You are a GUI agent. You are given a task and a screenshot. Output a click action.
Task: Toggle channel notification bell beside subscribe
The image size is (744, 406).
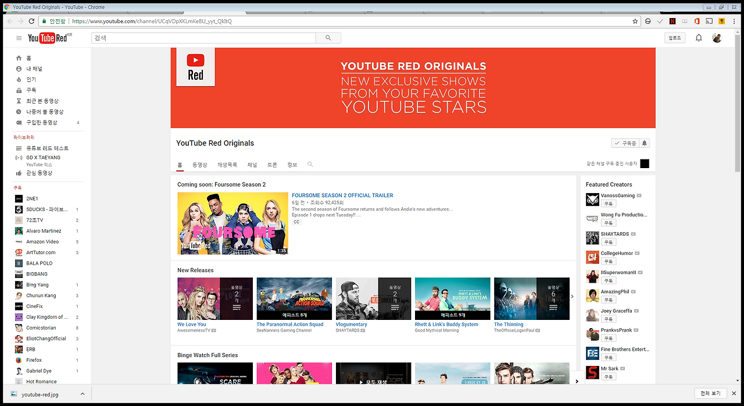point(644,143)
